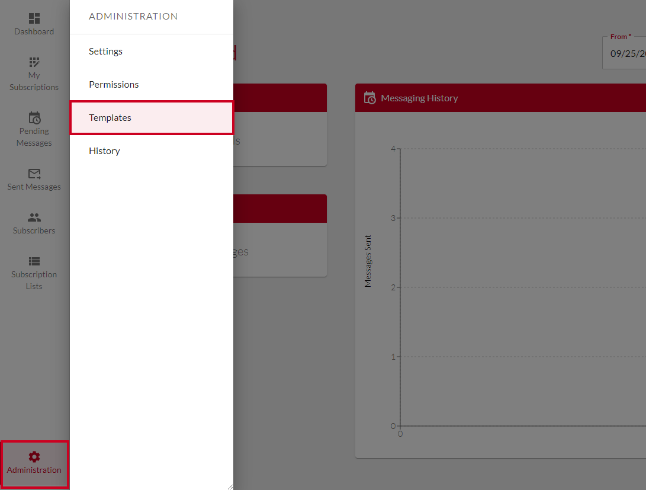
Task: Click the Administration gear icon
Action: 34,457
